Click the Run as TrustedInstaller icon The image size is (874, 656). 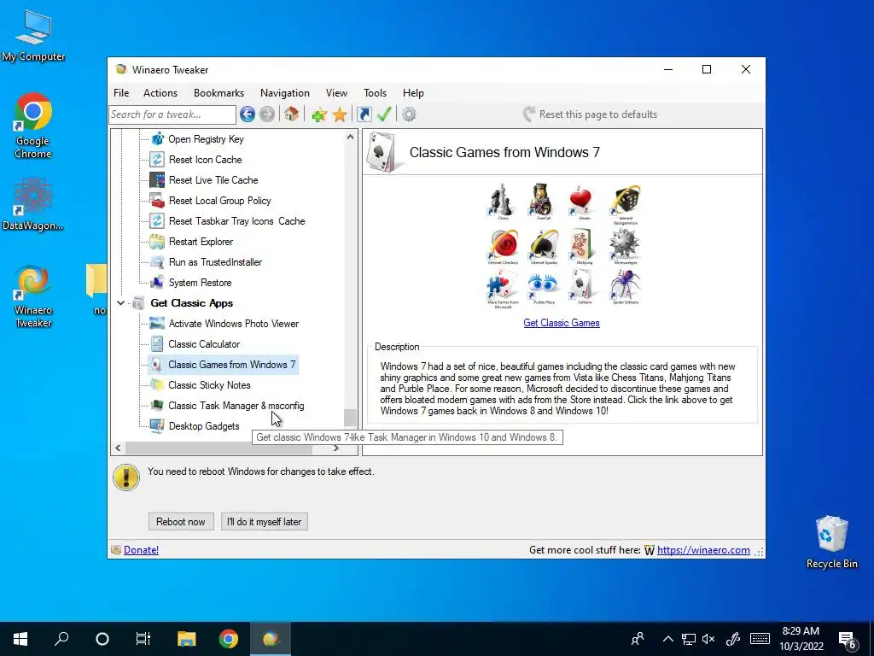(157, 262)
